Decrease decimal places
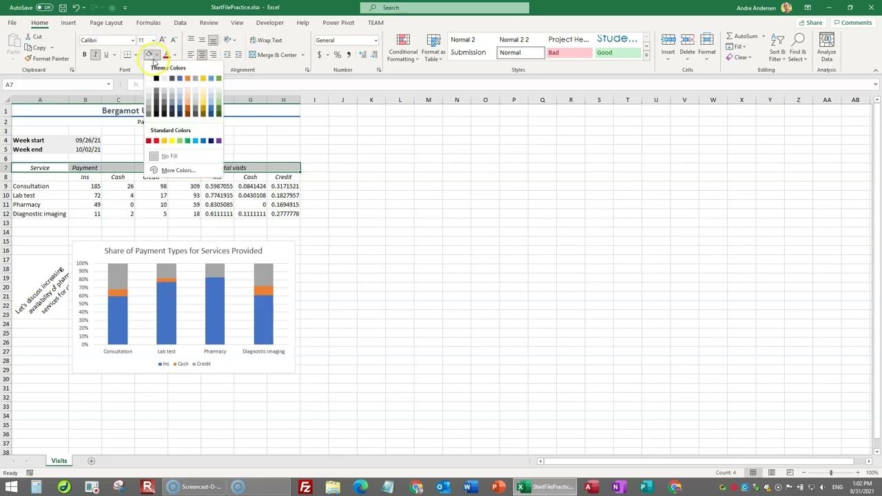The image size is (882, 496). [373, 55]
